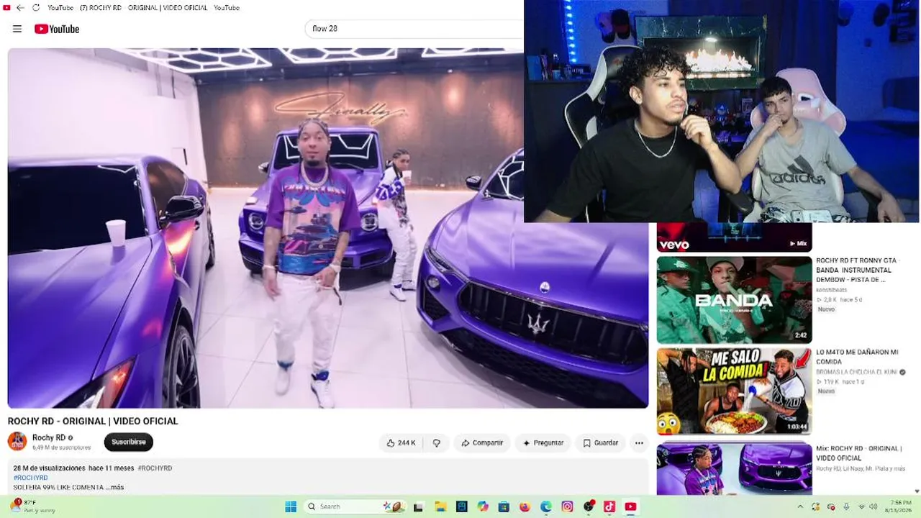Ask about the video with Preguntar

[x=543, y=443]
